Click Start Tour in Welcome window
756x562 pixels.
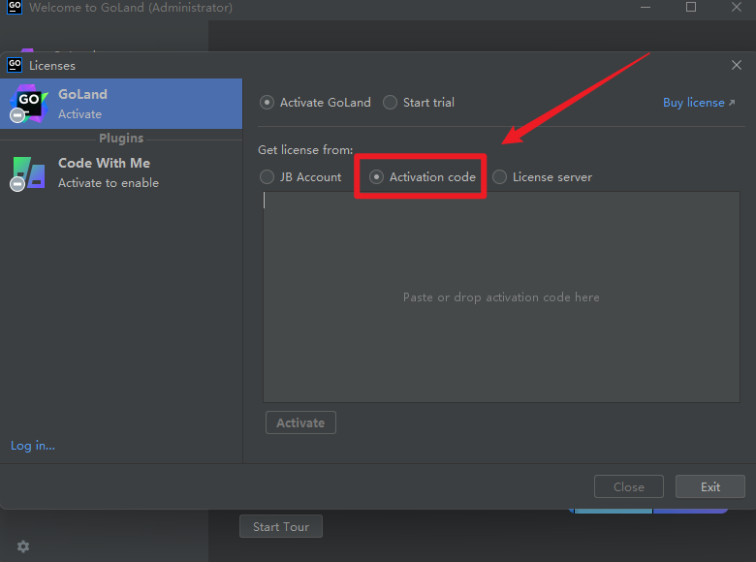(281, 526)
